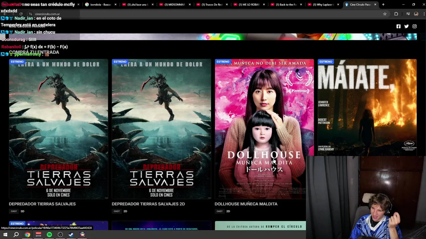Open the zoo night movie poster in second row
This screenshot has height=239, width=426.
(x=161, y=226)
